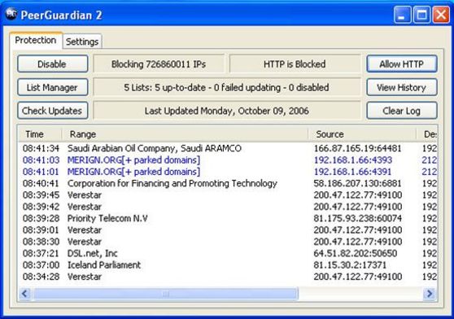Minimize the PeerGuardian 2 window
Image resolution: width=454 pixels, height=319 pixels.
402,15
